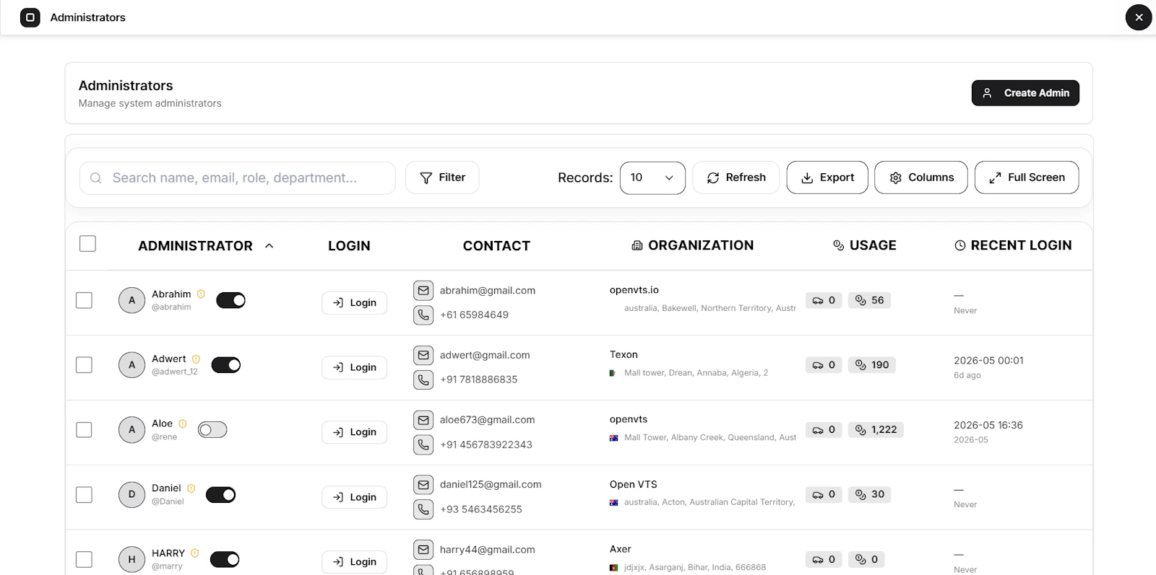Click the shield badge next to HARRY

click(x=195, y=553)
